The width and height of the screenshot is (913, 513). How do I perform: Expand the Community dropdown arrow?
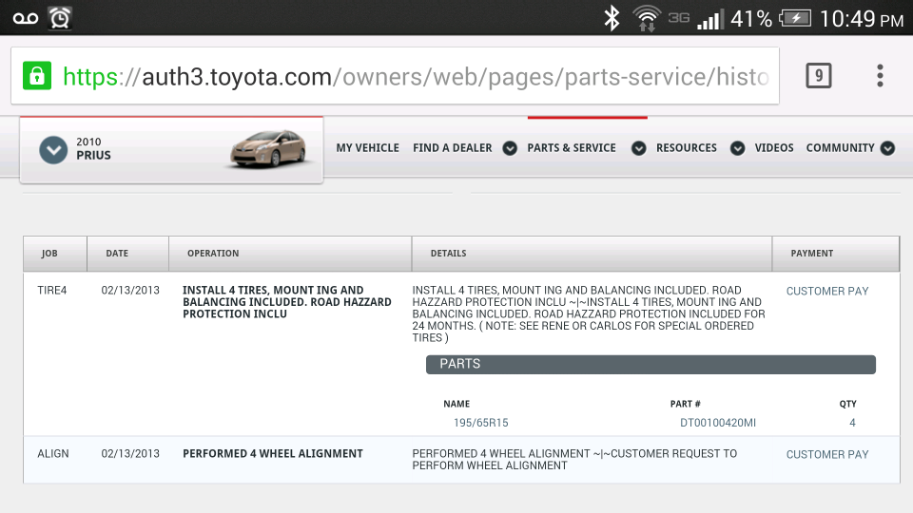click(x=887, y=148)
